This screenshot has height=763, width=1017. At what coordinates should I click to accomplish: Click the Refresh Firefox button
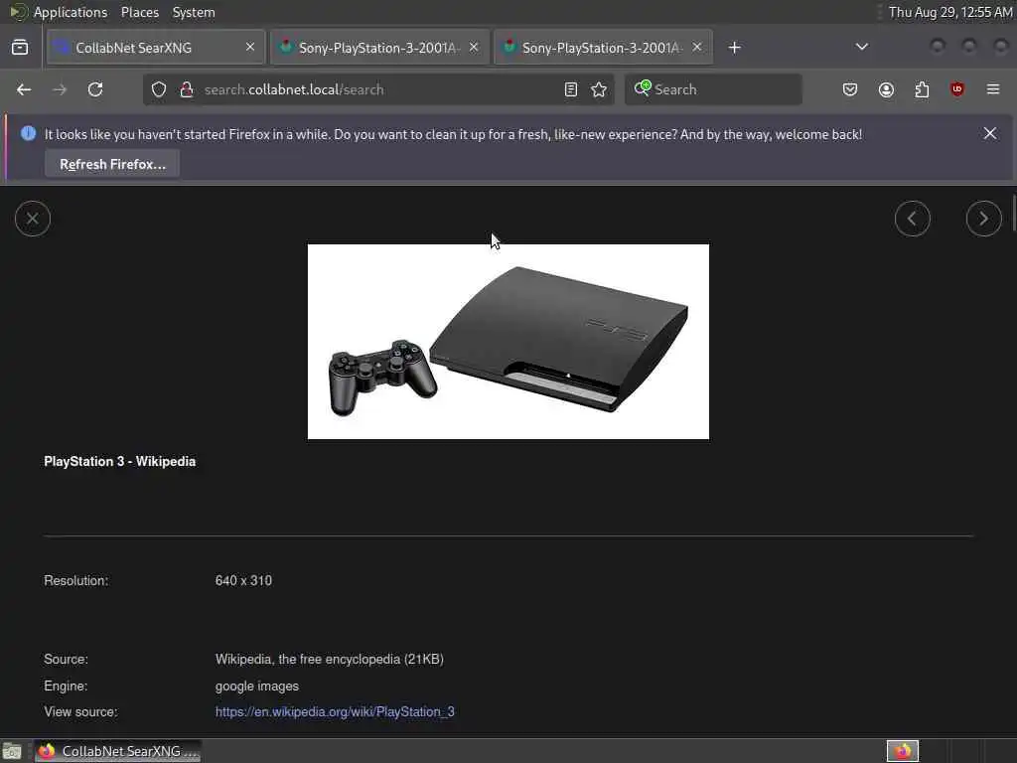pos(112,164)
